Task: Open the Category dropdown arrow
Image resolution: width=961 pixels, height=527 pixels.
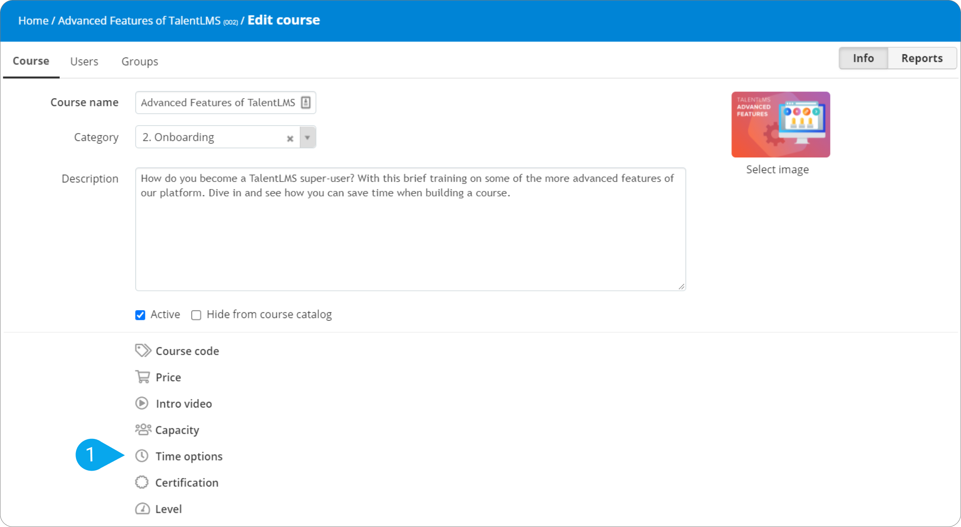Action: (x=308, y=137)
